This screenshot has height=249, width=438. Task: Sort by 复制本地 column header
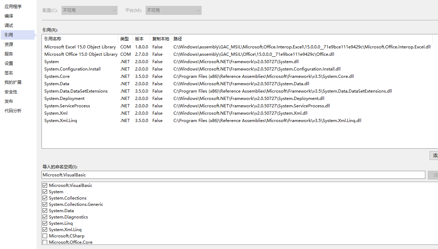[x=161, y=39]
